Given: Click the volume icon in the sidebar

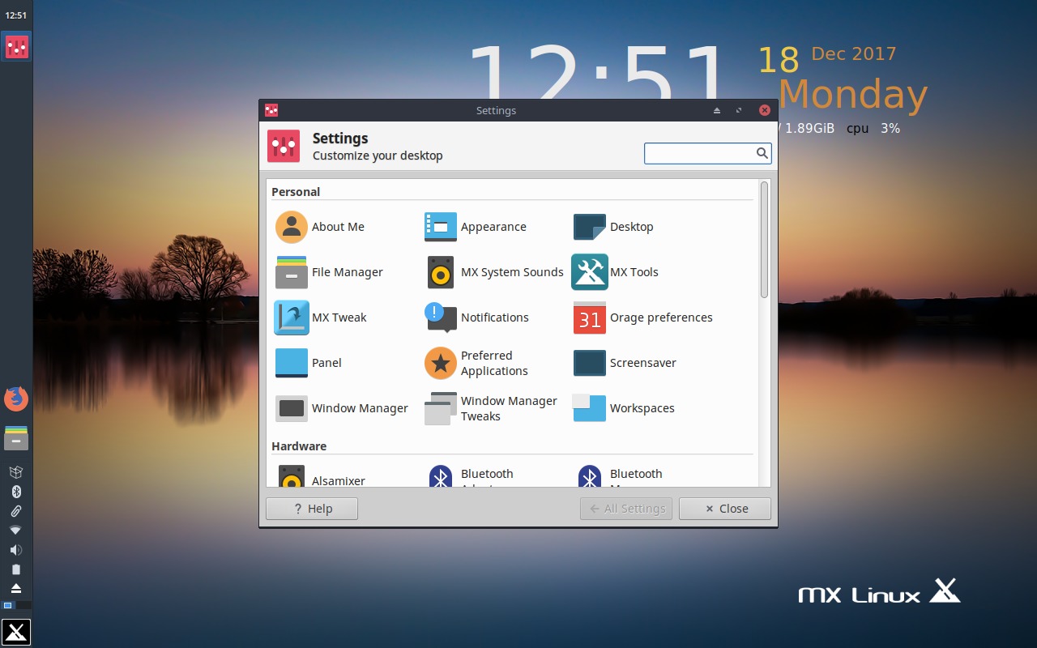Looking at the screenshot, I should (16, 549).
